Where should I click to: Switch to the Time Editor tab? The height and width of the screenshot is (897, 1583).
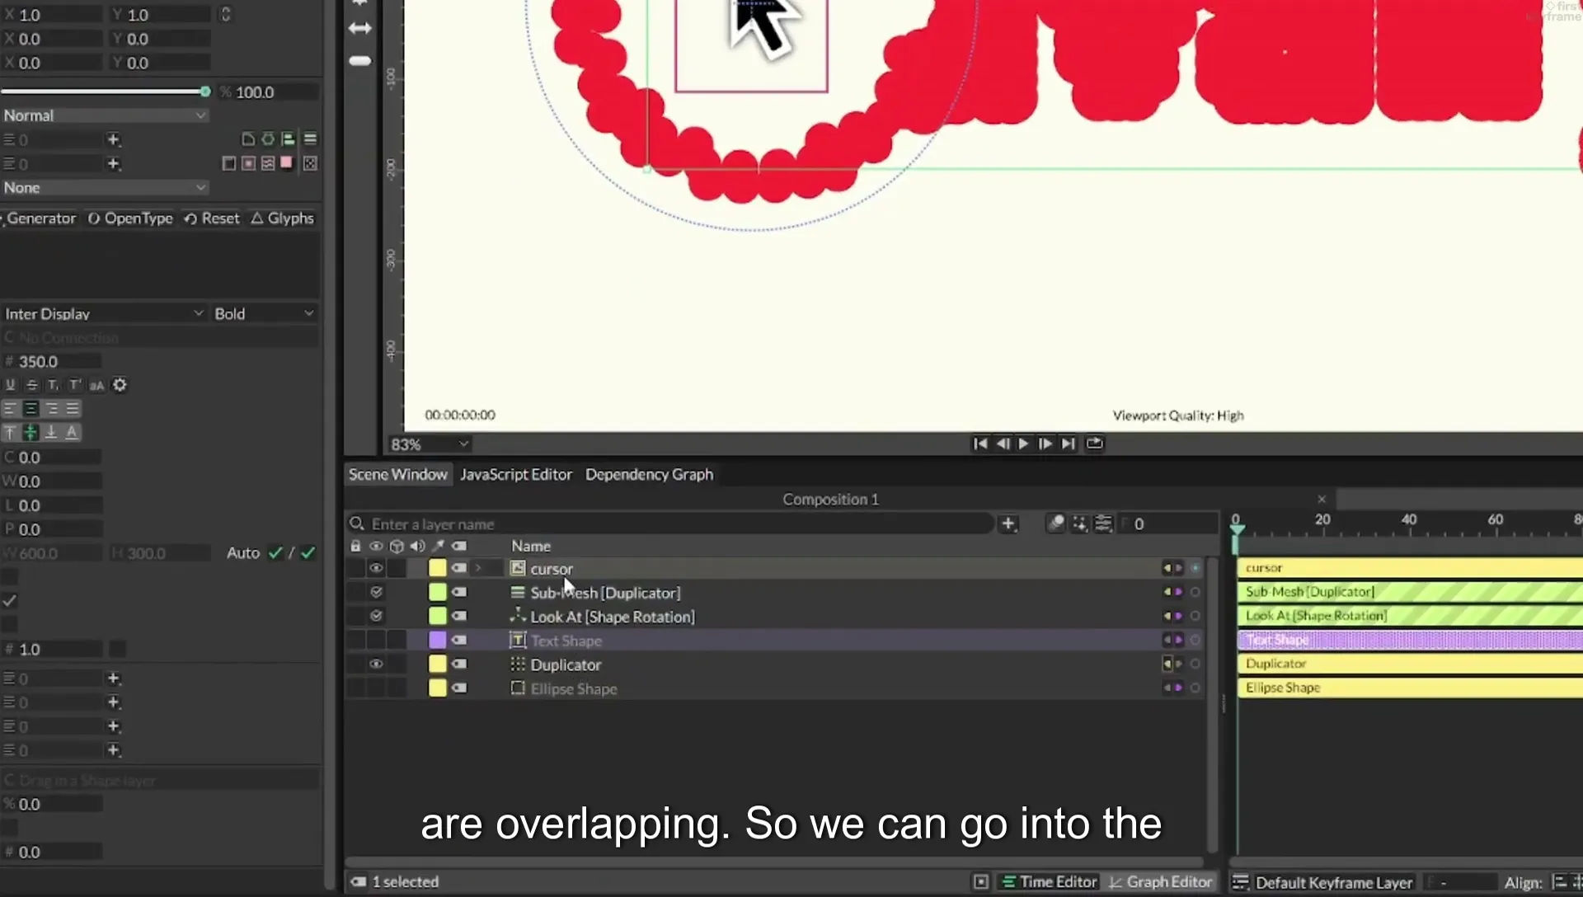point(1050,882)
